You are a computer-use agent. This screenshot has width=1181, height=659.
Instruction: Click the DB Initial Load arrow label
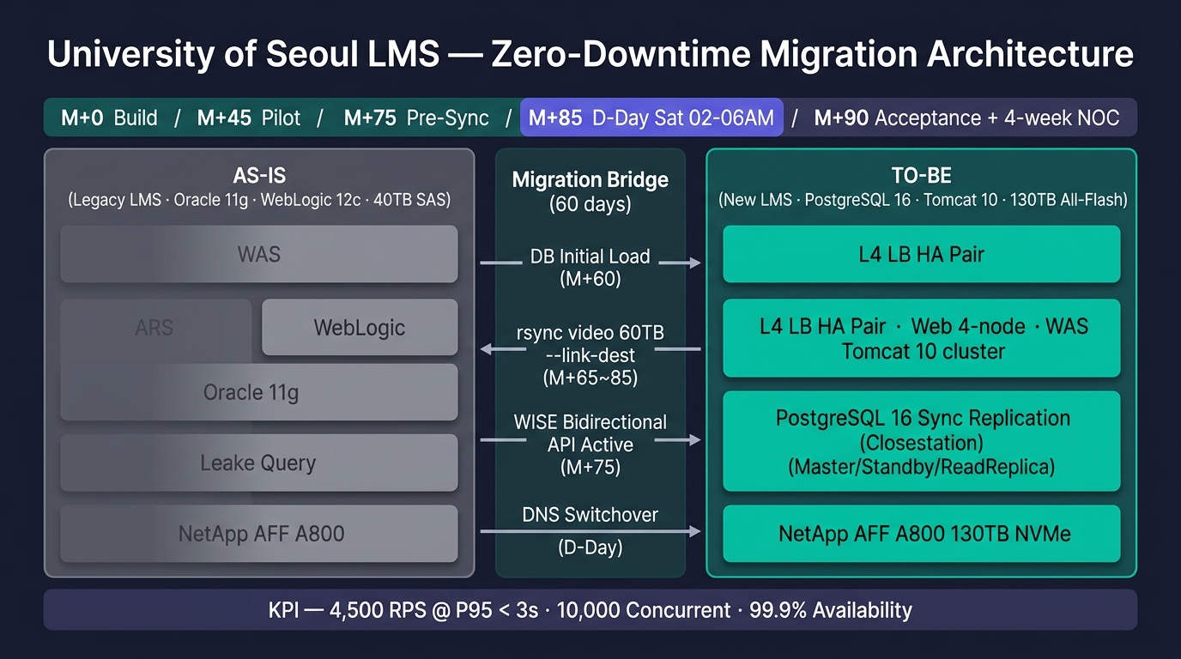click(590, 267)
